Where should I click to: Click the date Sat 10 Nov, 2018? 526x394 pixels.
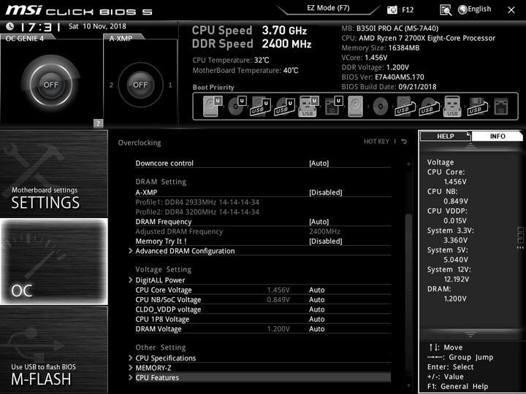(97, 26)
